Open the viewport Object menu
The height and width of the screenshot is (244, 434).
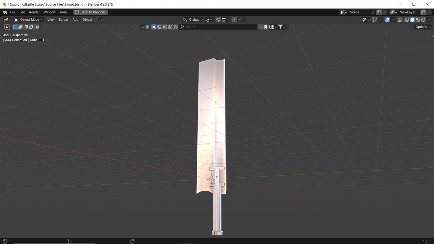click(87, 20)
